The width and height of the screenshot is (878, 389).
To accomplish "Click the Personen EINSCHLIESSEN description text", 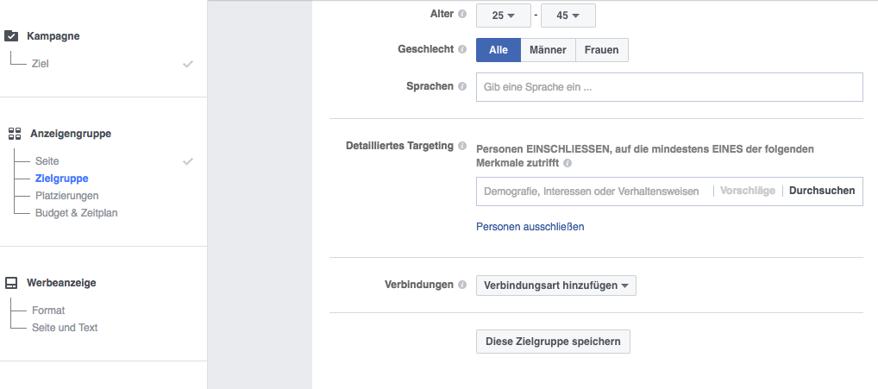I will 645,156.
